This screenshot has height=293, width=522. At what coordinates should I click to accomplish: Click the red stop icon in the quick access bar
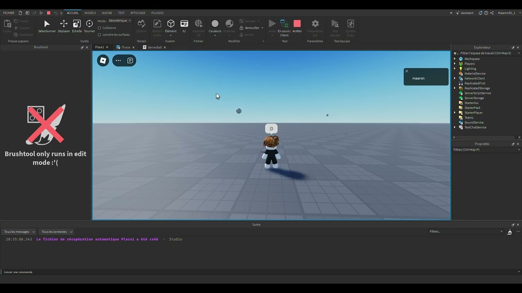click(49, 13)
